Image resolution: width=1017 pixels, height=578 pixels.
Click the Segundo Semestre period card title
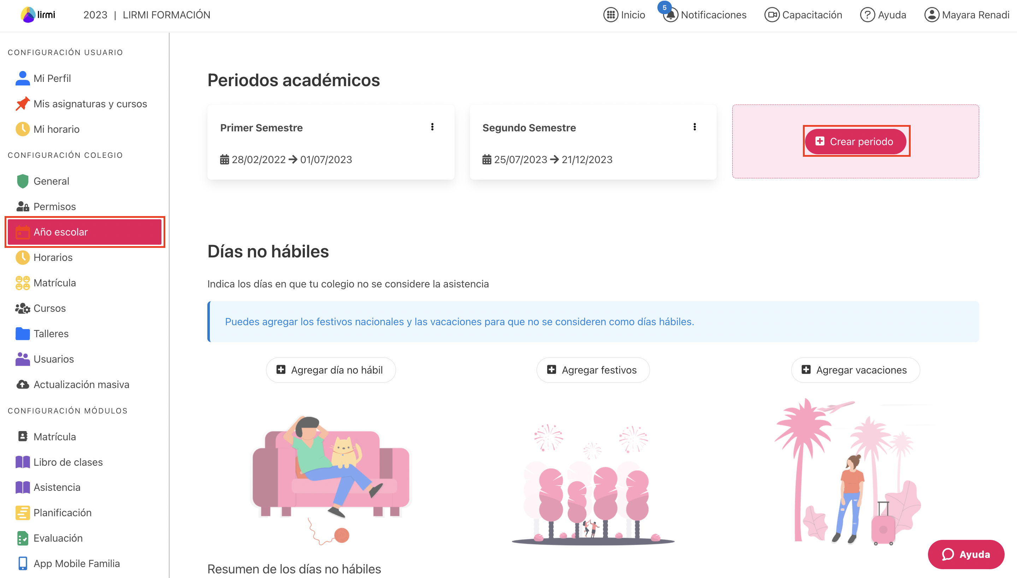[529, 127]
